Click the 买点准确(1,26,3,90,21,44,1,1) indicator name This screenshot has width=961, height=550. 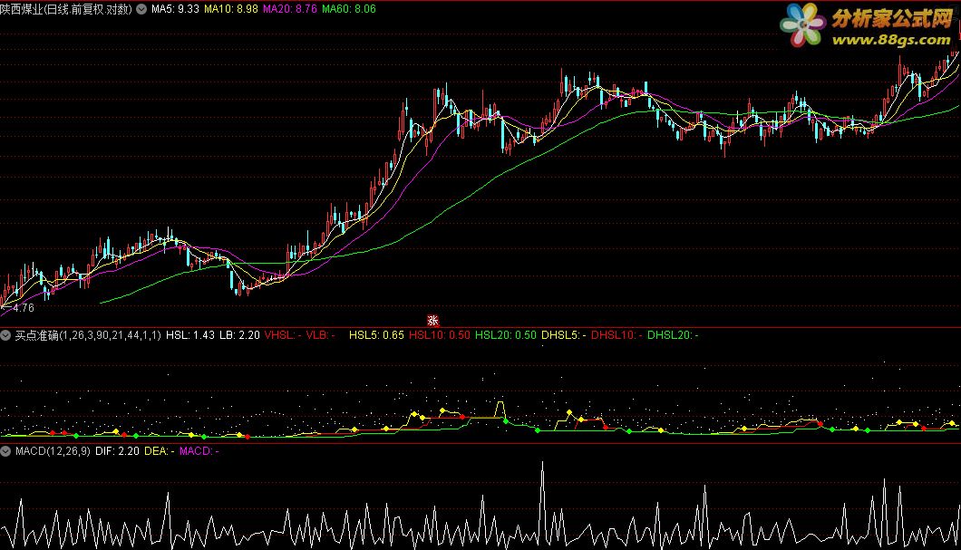88,335
